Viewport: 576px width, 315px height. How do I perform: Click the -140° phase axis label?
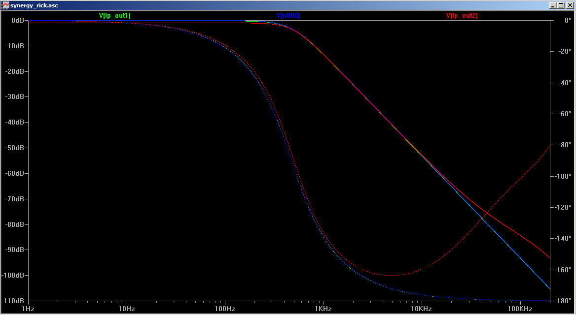pos(564,239)
